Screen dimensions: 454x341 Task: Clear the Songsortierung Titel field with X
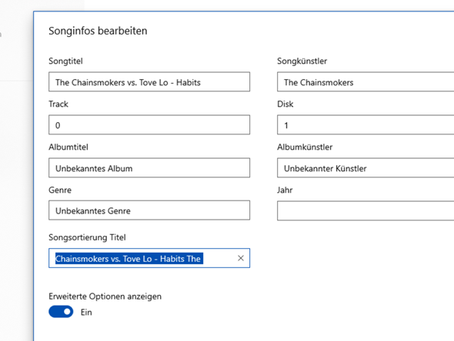(241, 258)
